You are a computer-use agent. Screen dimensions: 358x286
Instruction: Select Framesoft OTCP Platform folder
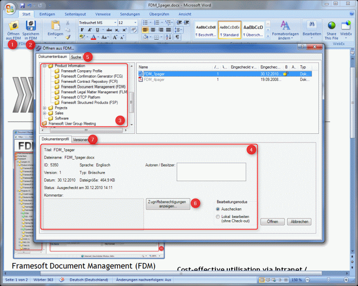click(x=81, y=97)
